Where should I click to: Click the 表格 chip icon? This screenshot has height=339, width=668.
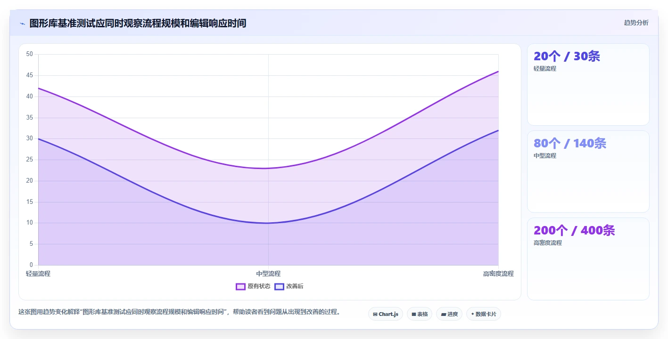click(x=413, y=314)
